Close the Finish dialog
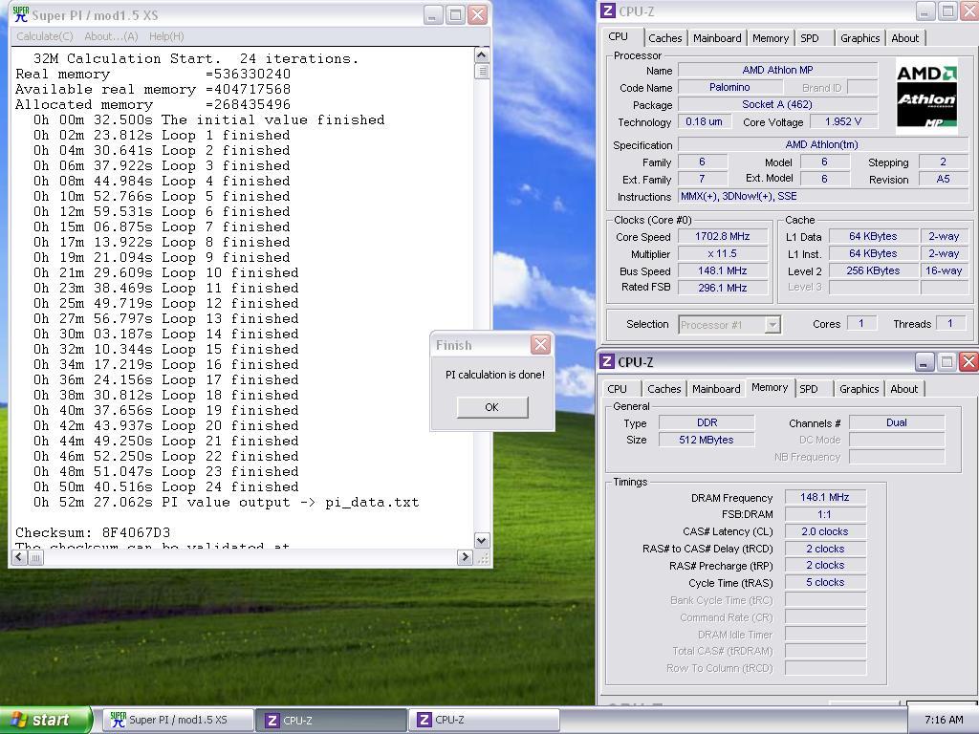The height and width of the screenshot is (734, 979). click(x=540, y=344)
